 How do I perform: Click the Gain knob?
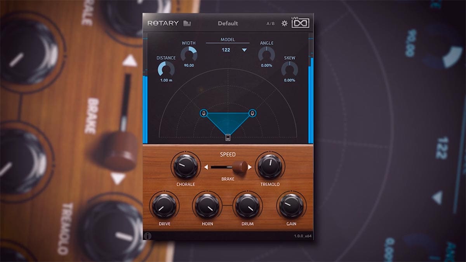pyautogui.click(x=291, y=205)
